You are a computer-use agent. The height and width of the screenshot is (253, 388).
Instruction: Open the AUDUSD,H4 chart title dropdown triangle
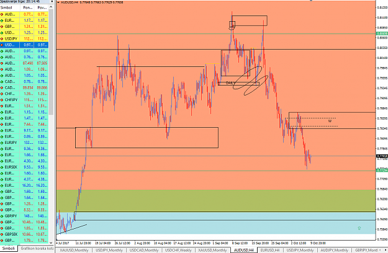[x=58, y=2]
